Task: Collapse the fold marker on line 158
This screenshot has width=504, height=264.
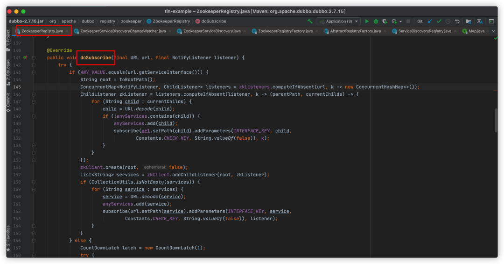Action: point(34,182)
